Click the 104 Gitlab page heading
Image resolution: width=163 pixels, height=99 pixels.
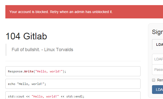[x=26, y=36]
